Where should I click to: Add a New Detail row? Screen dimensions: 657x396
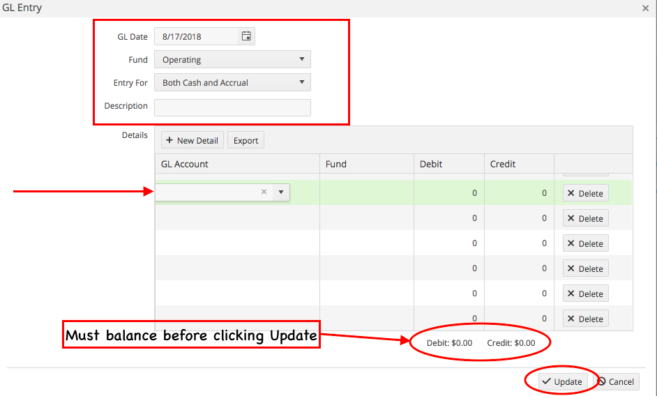[192, 140]
